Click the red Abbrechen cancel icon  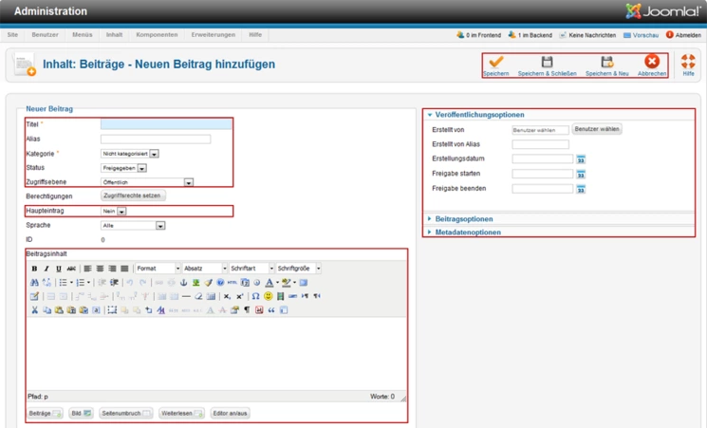tap(652, 62)
